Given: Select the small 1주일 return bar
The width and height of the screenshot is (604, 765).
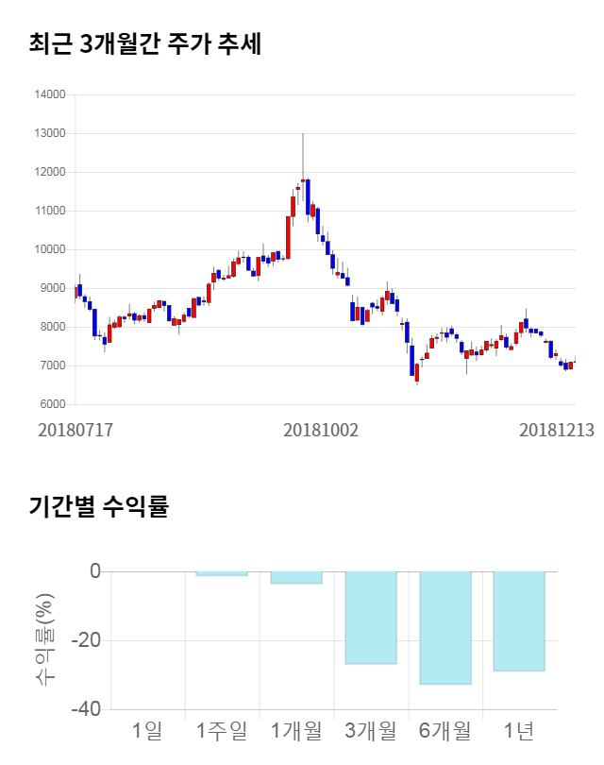Looking at the screenshot, I should click(x=222, y=573).
